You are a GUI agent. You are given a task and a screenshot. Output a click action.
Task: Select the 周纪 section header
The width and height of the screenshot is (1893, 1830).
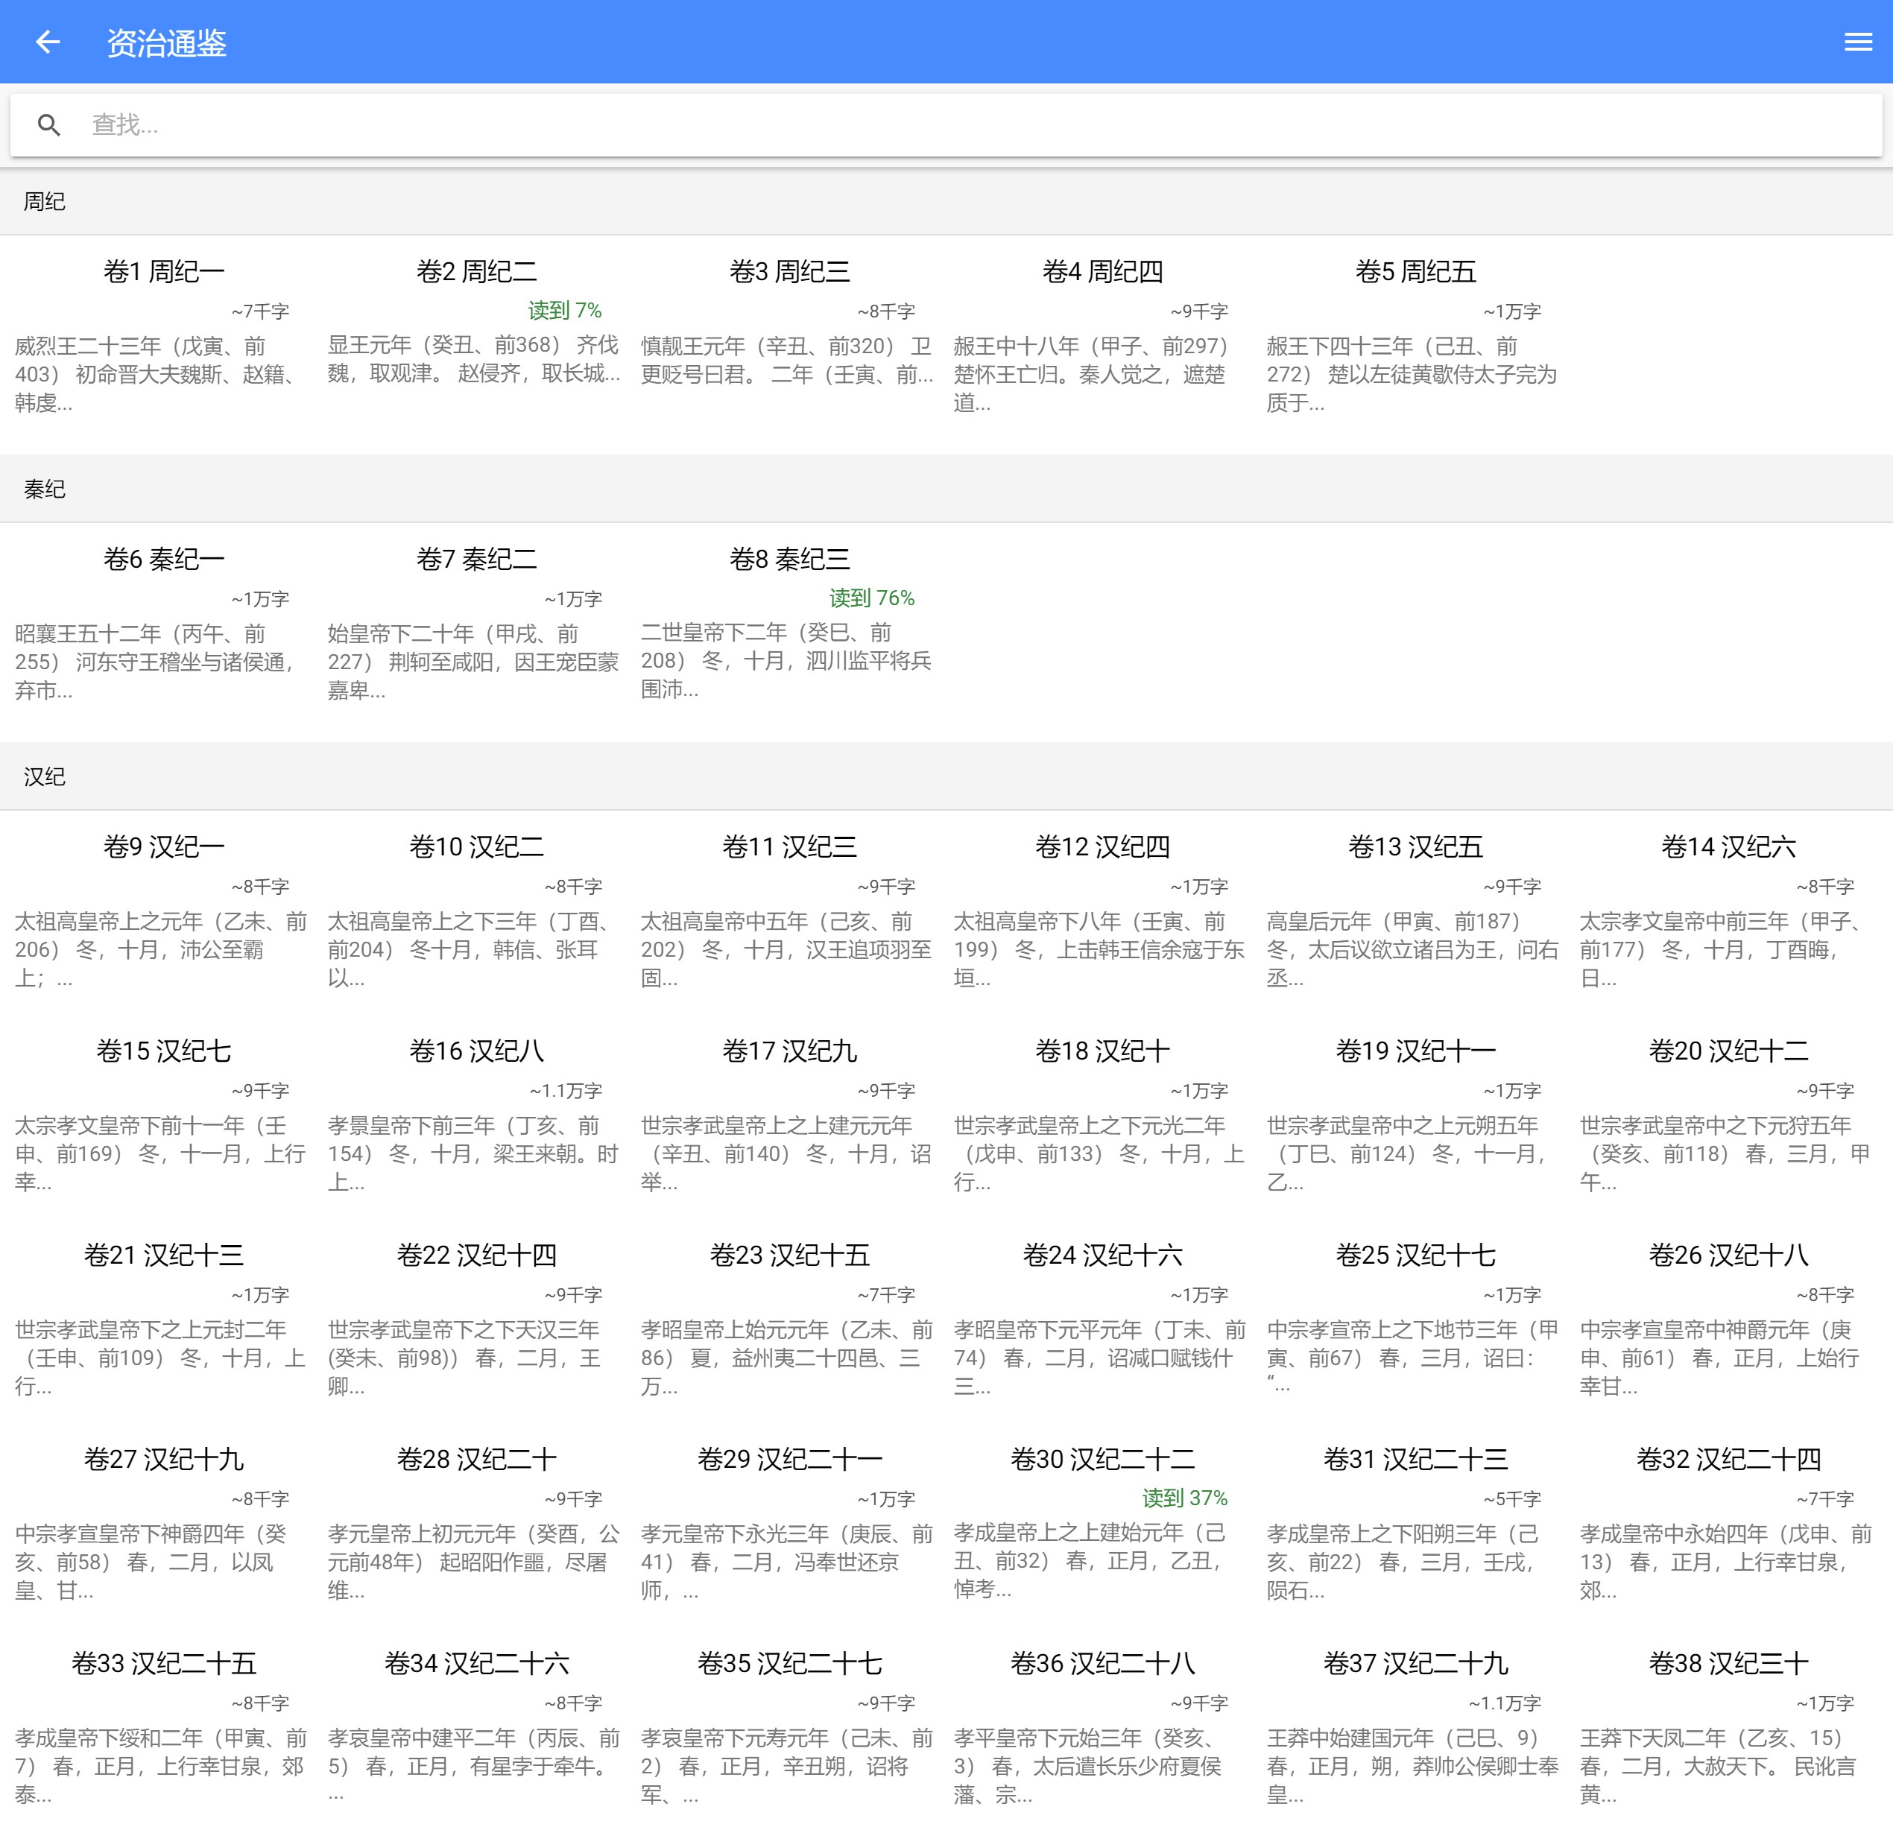coord(45,202)
